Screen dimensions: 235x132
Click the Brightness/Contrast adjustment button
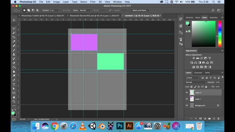[x=194, y=58]
